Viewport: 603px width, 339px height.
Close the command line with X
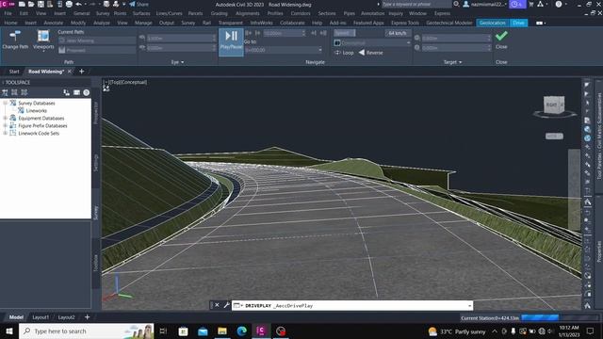point(217,305)
